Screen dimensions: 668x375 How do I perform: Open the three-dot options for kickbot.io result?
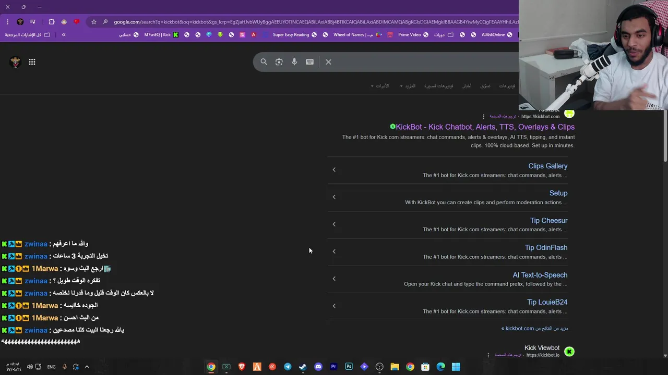coord(488,355)
